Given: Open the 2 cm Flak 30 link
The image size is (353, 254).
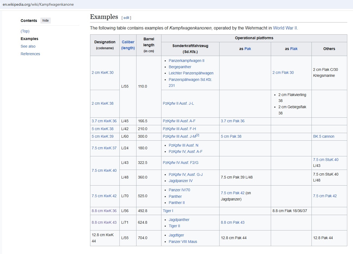Looking at the screenshot, I should pos(283,72).
